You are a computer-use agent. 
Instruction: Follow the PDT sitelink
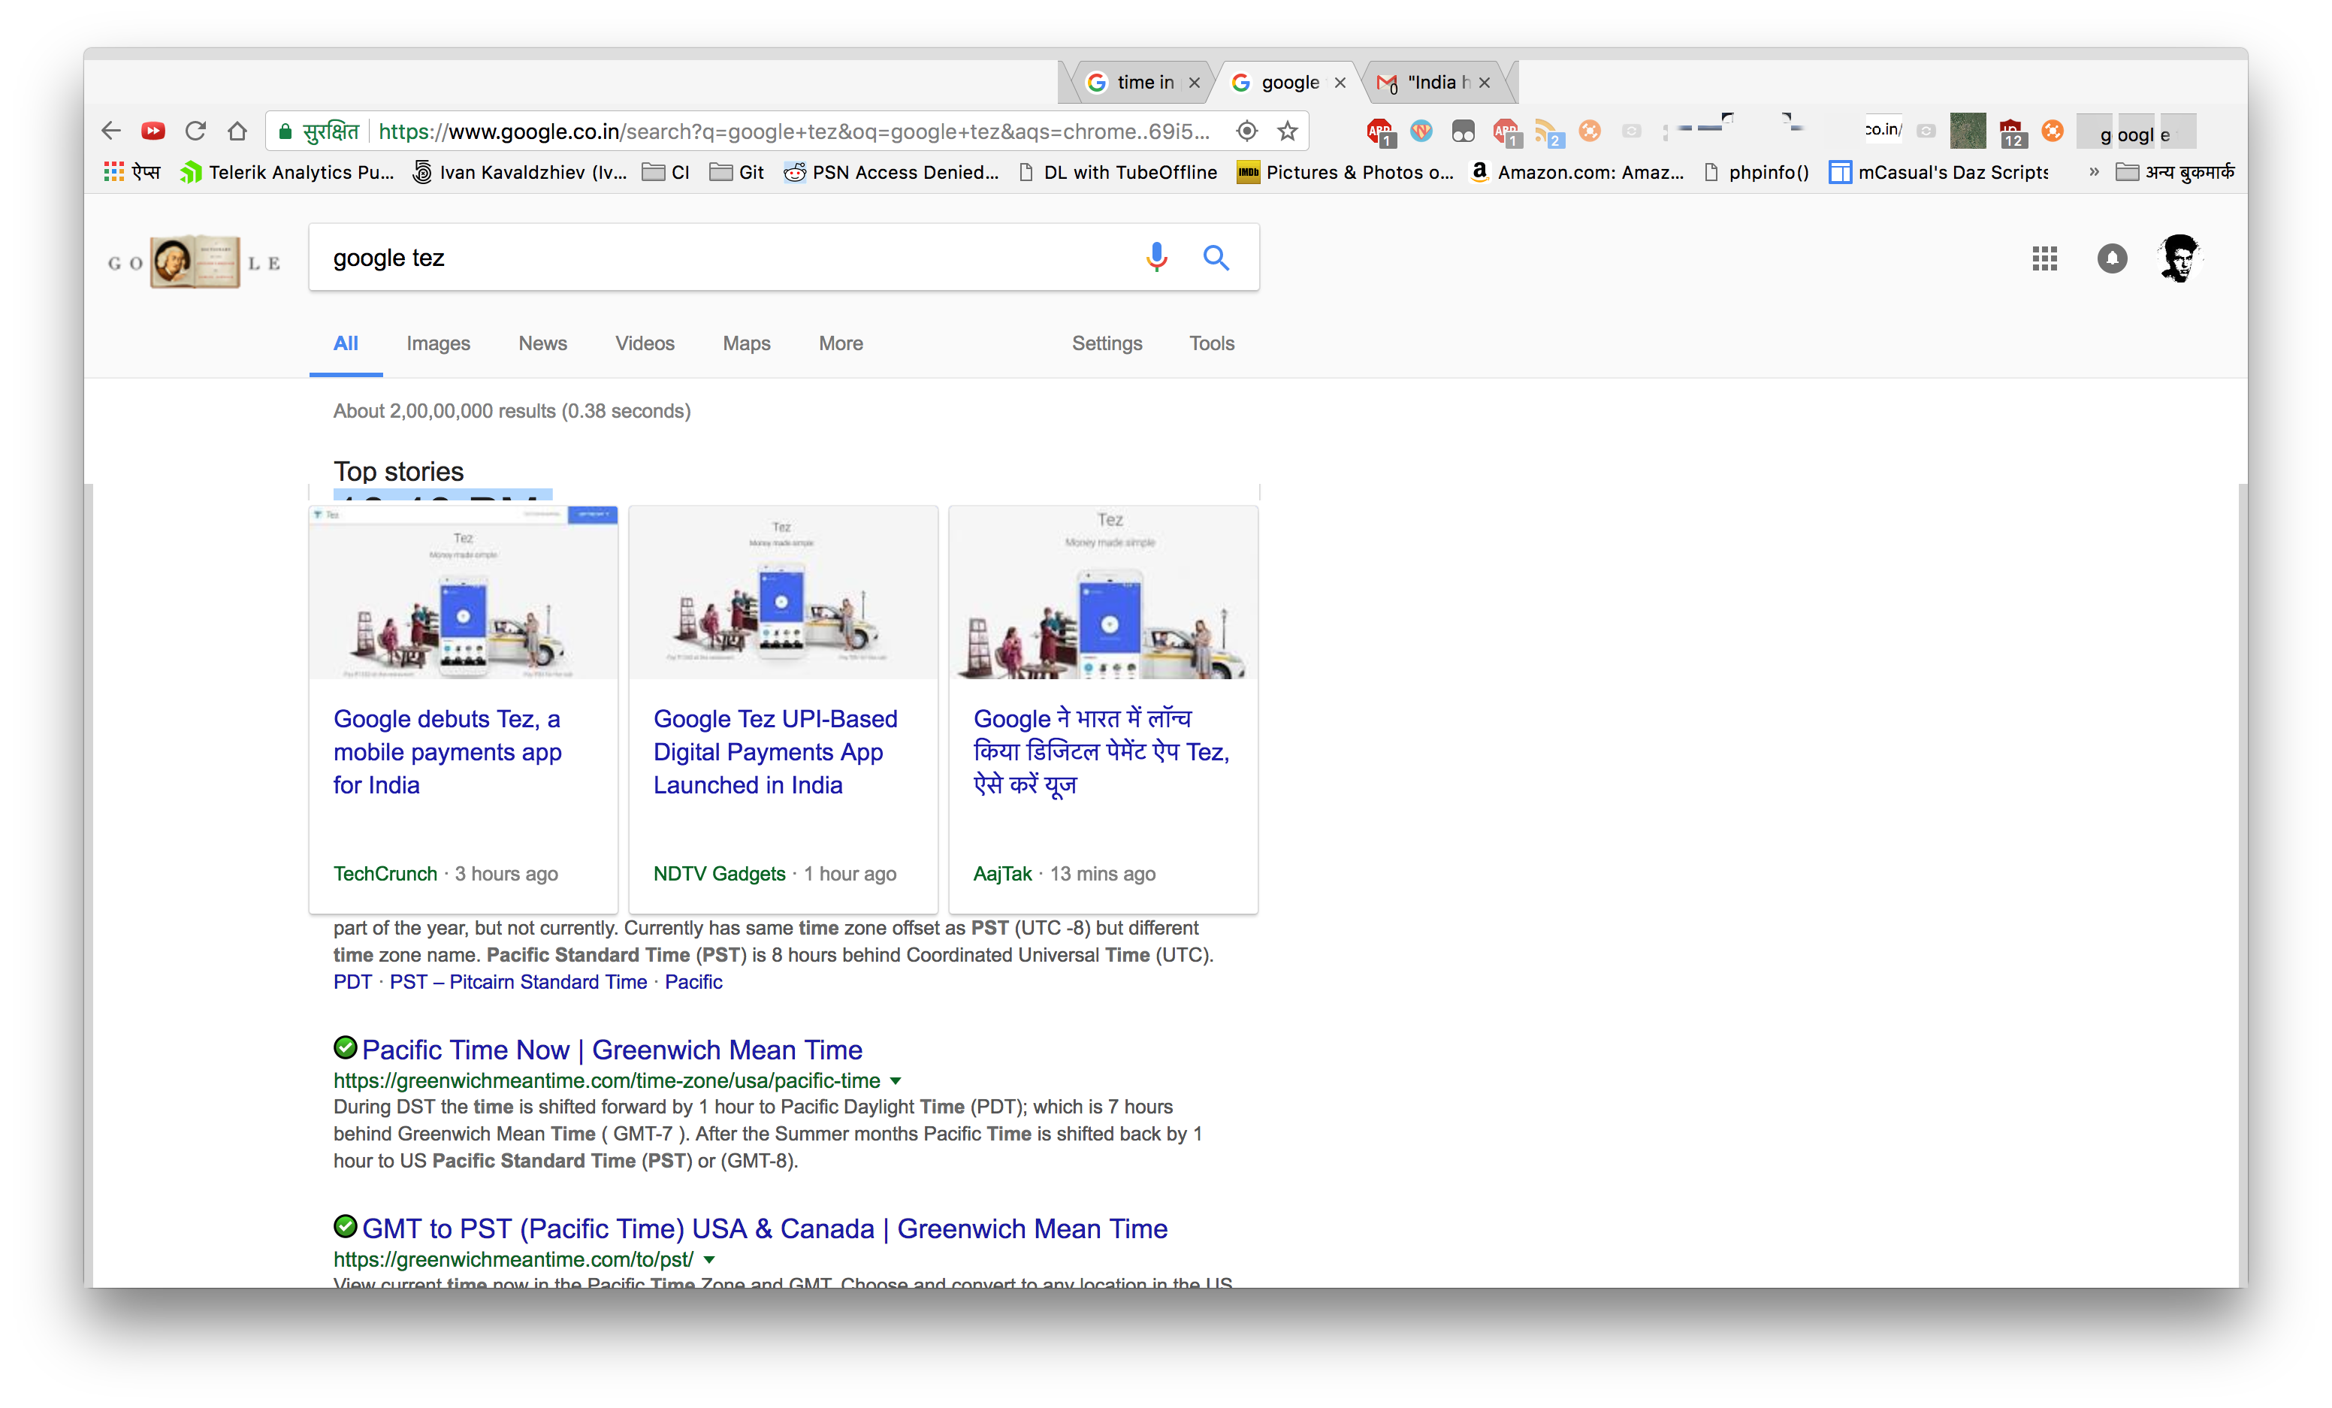click(352, 982)
